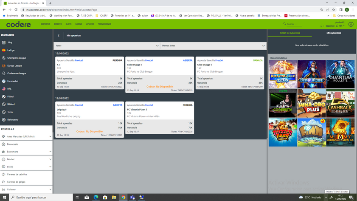Switch to Ticket De Apuestas tab

coord(290,33)
